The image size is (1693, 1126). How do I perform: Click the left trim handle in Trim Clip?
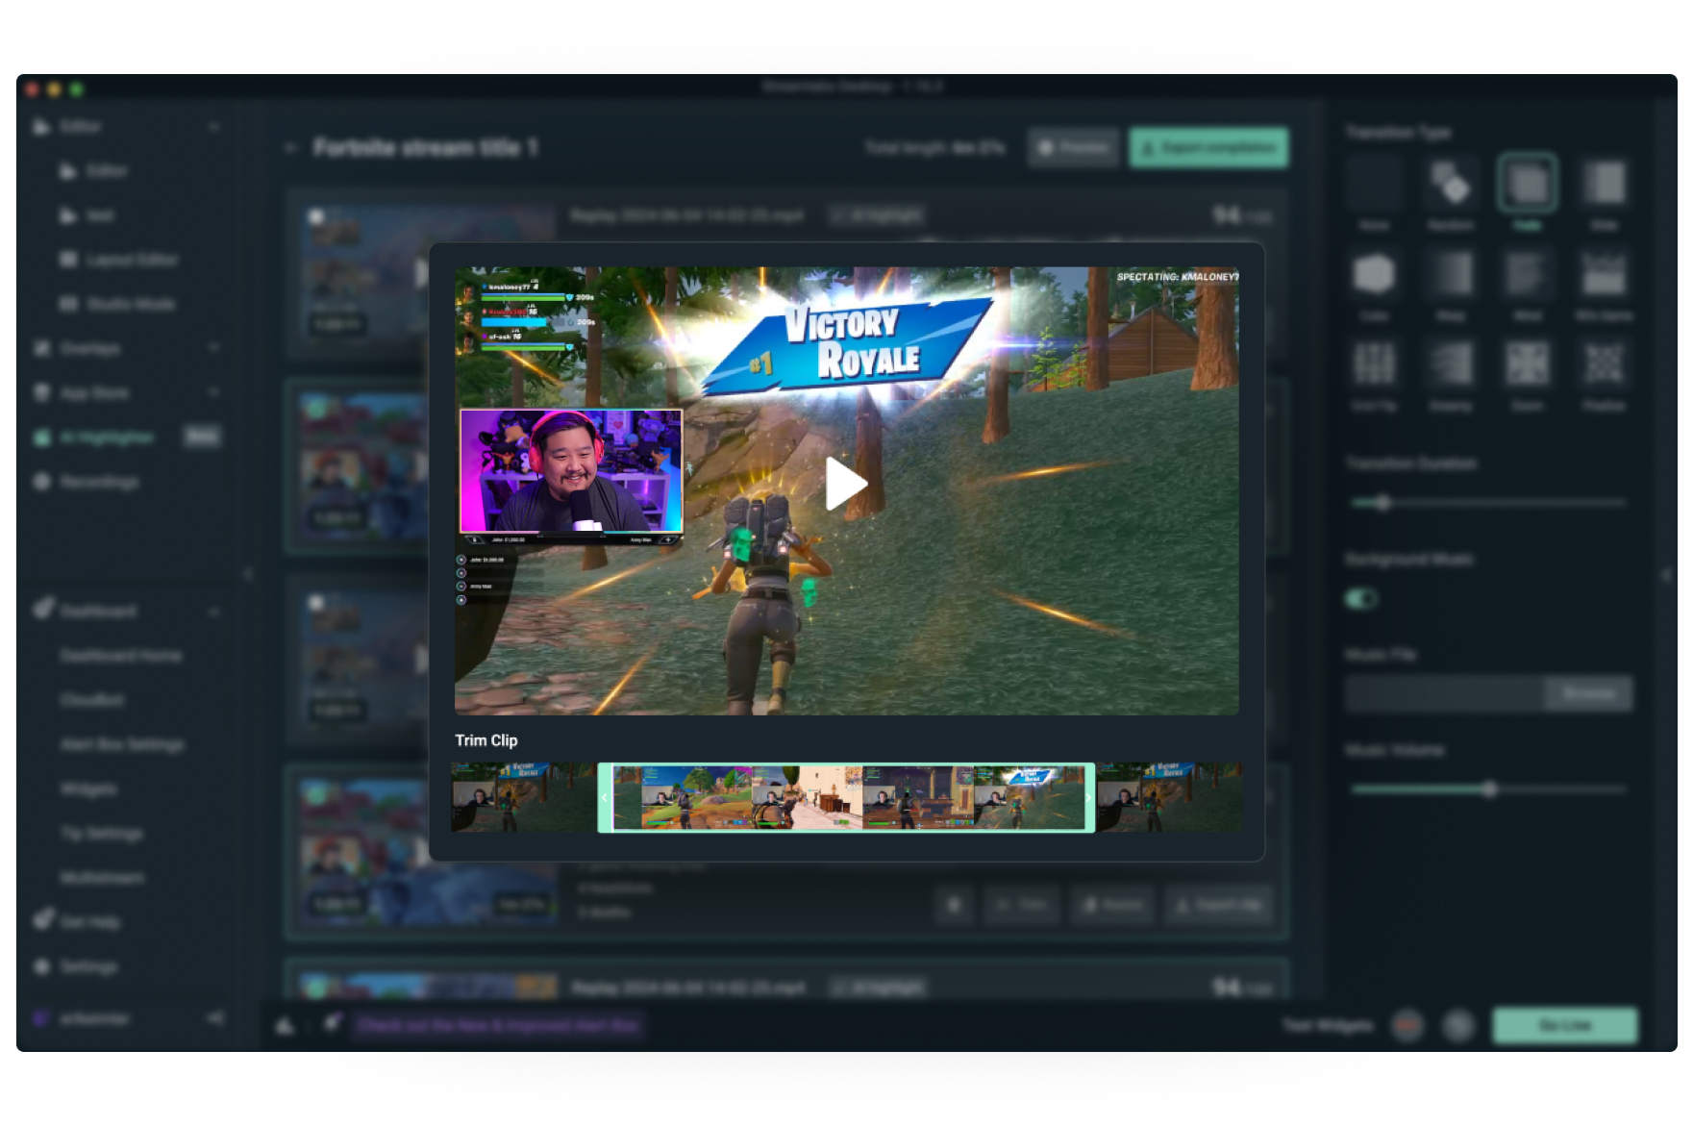pyautogui.click(x=606, y=797)
